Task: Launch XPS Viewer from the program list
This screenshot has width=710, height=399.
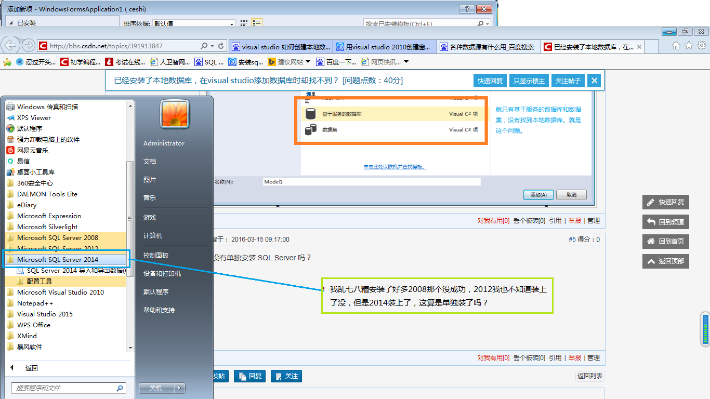Action: coord(29,117)
